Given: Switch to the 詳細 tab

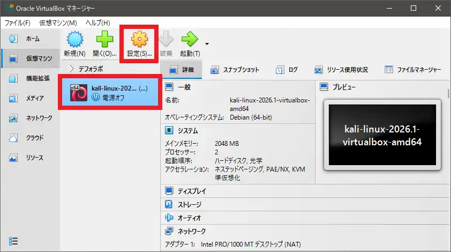Looking at the screenshot, I should tap(182, 70).
